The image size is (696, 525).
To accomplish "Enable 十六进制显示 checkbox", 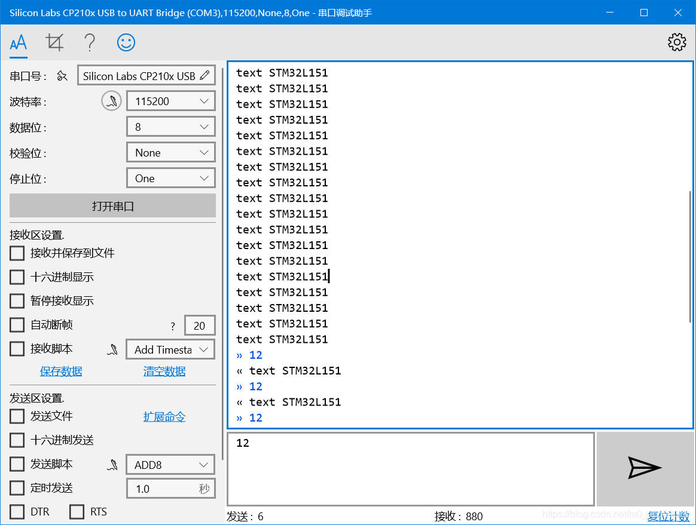I will click(x=17, y=277).
